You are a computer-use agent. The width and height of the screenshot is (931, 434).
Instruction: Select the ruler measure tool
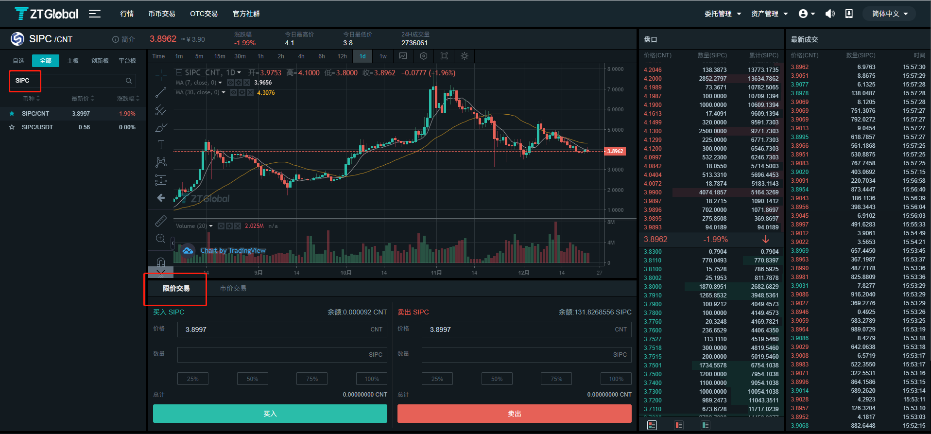[161, 221]
